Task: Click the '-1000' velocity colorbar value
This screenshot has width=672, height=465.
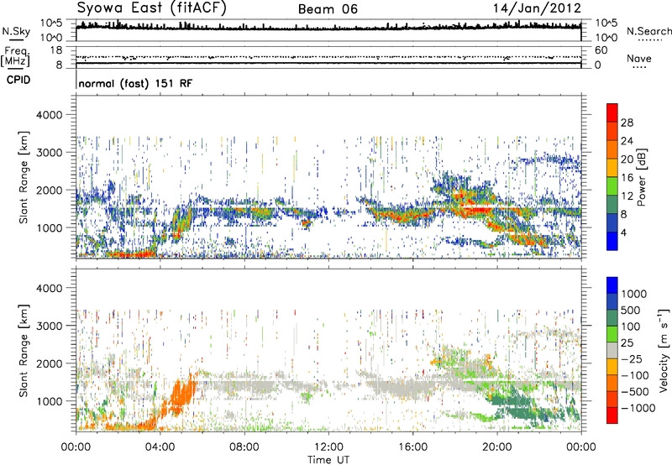Action: [638, 408]
